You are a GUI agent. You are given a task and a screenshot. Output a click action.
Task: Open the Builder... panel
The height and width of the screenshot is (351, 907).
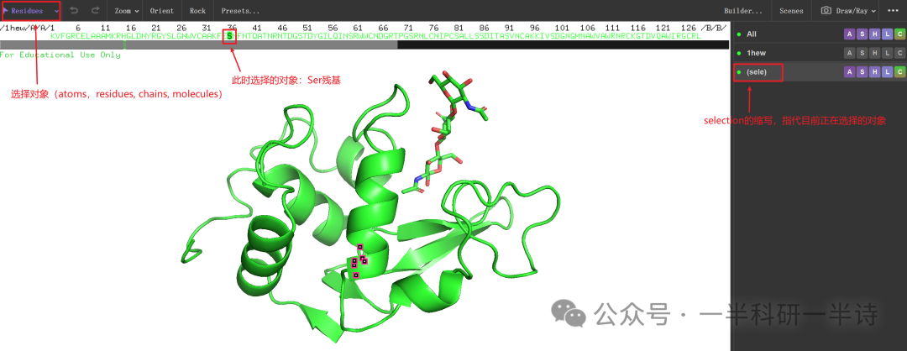tap(743, 11)
